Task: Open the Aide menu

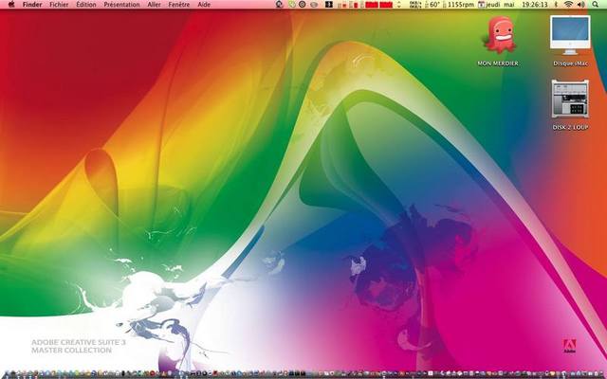Action: point(204,5)
